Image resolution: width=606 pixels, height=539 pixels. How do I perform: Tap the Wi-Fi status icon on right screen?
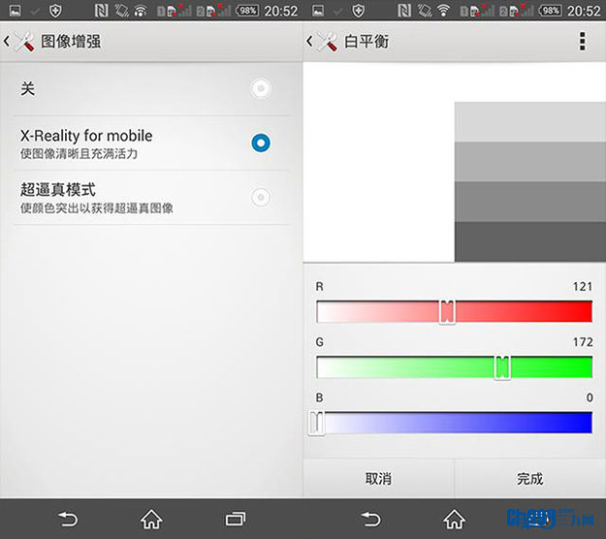[x=444, y=11]
